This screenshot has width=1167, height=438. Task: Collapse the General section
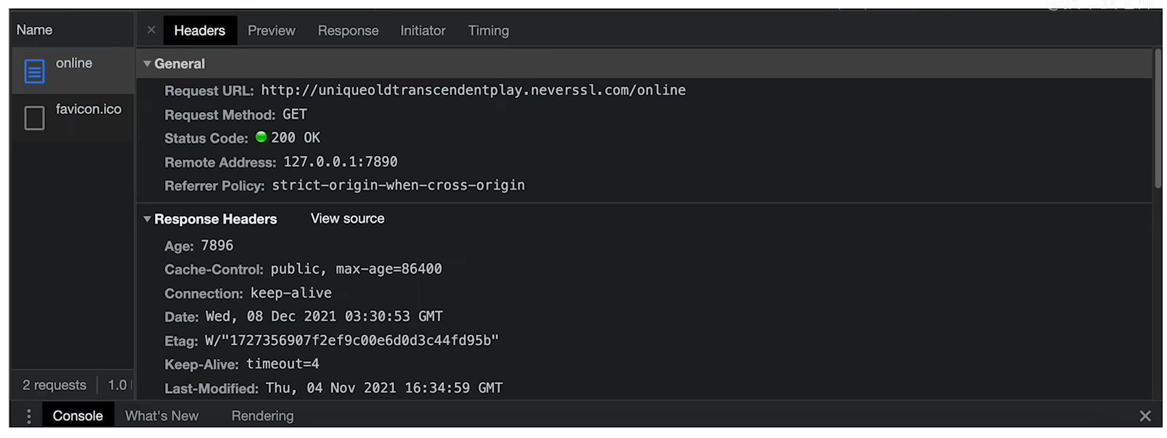tap(147, 63)
